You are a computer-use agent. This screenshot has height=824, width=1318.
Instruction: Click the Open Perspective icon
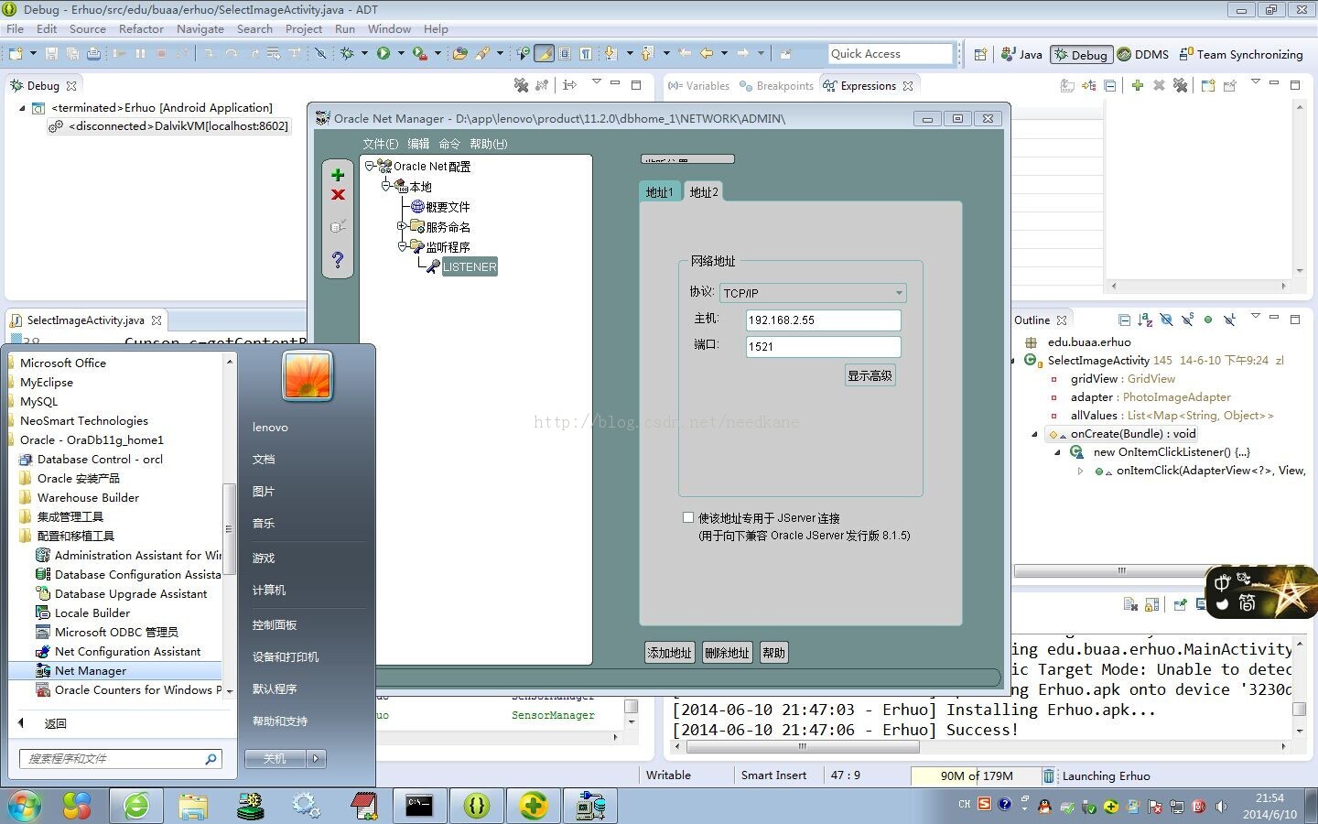980,54
